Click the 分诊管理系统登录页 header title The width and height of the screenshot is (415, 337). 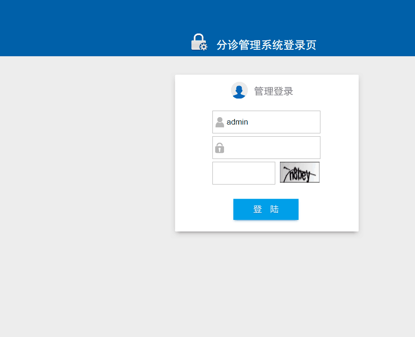coord(266,45)
